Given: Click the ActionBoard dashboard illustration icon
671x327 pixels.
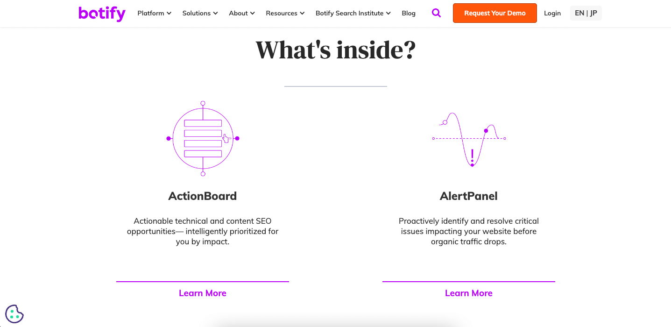Looking at the screenshot, I should click(203, 138).
